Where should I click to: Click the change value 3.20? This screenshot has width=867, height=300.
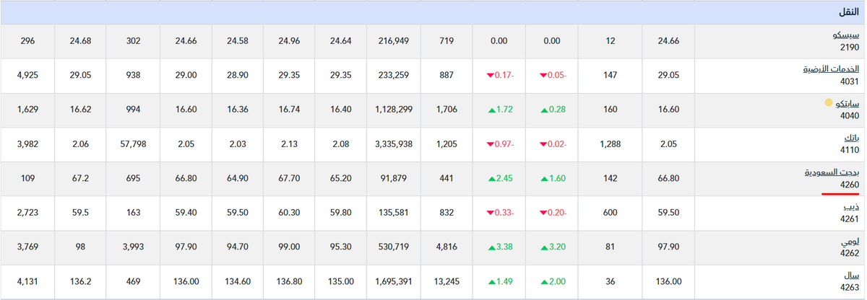pyautogui.click(x=556, y=247)
